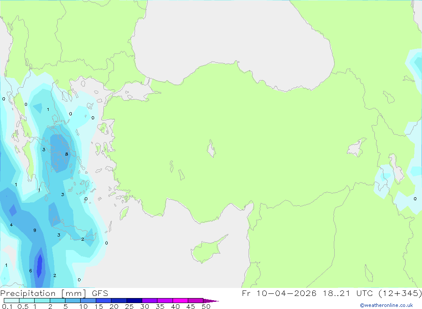Viewport: 422px width, 309px height.
Task: Click the date 'Fr 10-04-2026'
Action: 279,293
